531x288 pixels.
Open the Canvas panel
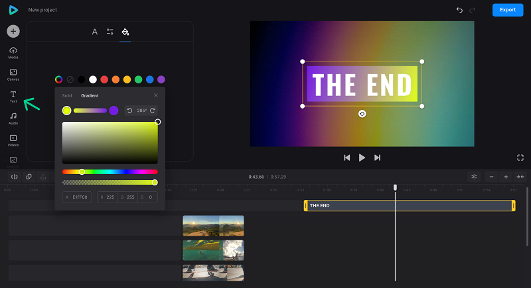[x=13, y=75]
